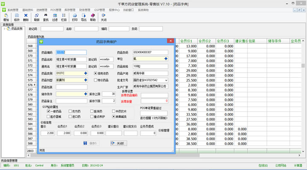The width and height of the screenshot is (307, 170).
Task: Check the 中药饮片 checkbox
Action: tap(113, 111)
